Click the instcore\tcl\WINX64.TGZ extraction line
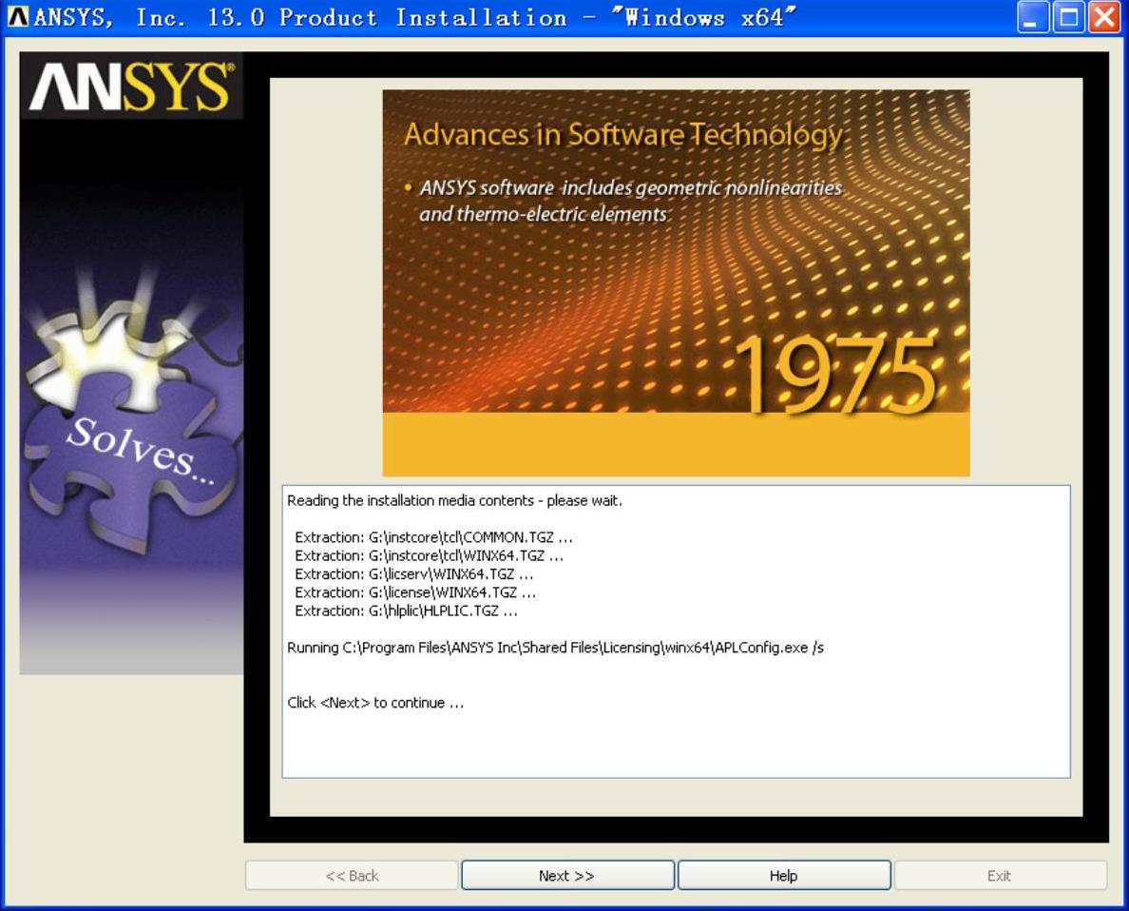 pyautogui.click(x=430, y=555)
